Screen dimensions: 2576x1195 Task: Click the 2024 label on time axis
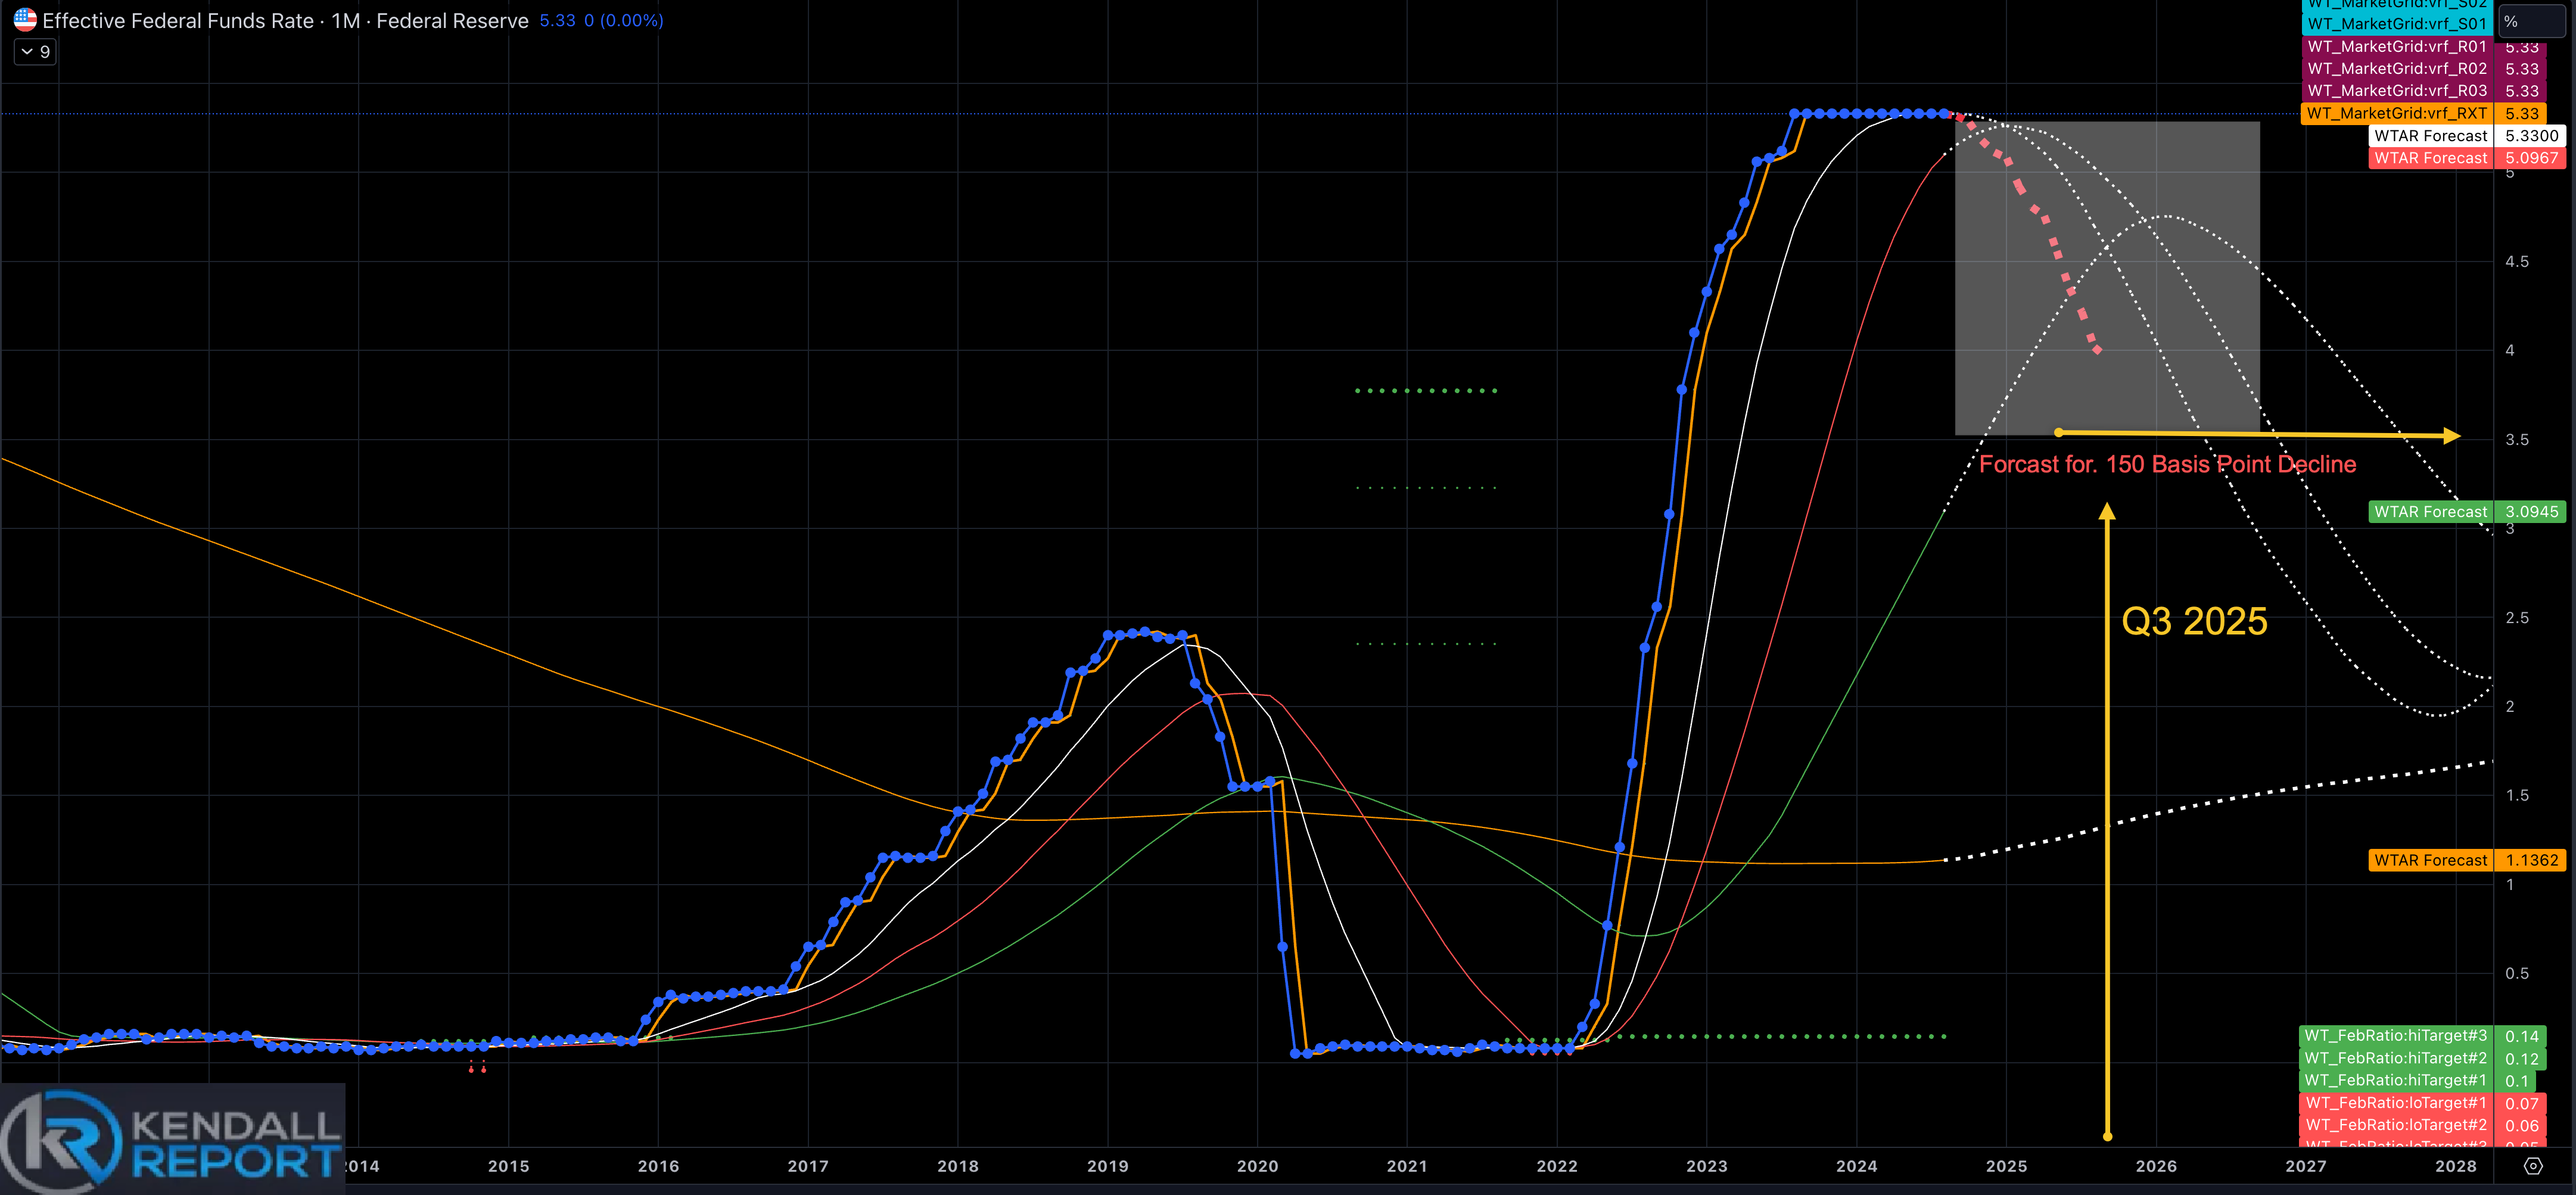pyautogui.click(x=1856, y=1166)
